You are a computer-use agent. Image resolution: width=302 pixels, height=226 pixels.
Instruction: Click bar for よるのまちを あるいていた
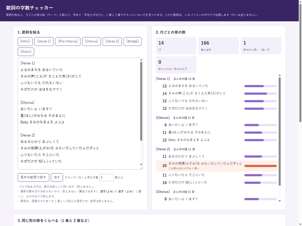[260, 86]
